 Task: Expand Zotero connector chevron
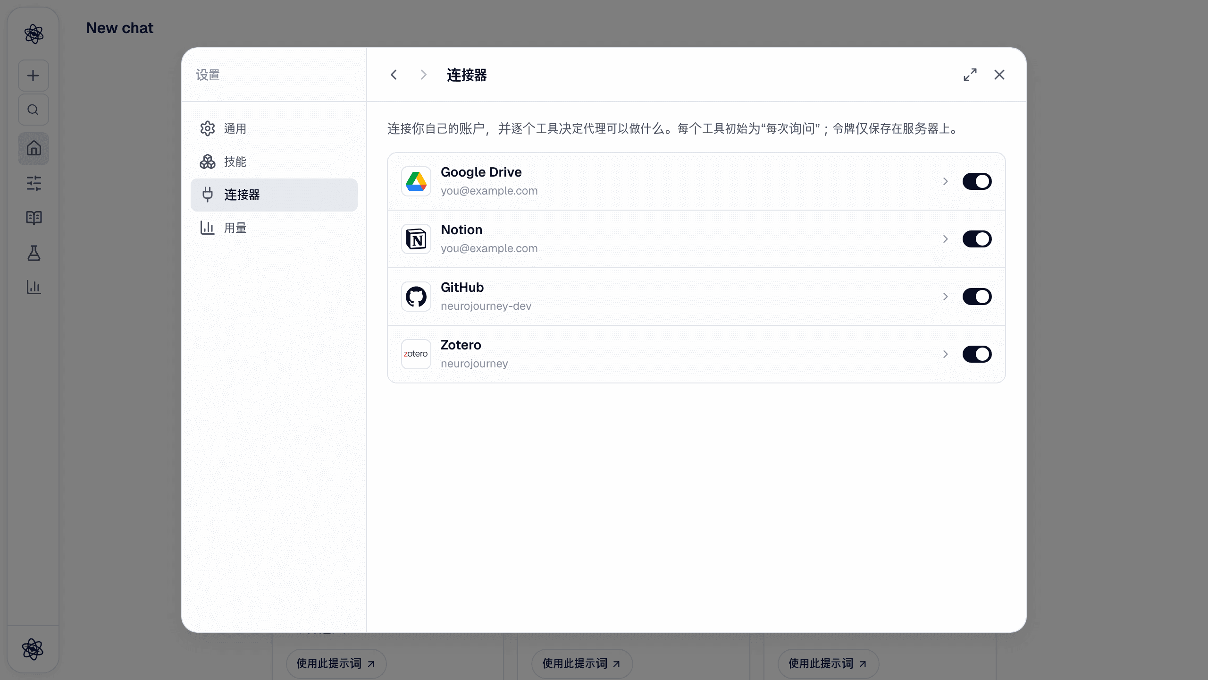[x=945, y=354]
